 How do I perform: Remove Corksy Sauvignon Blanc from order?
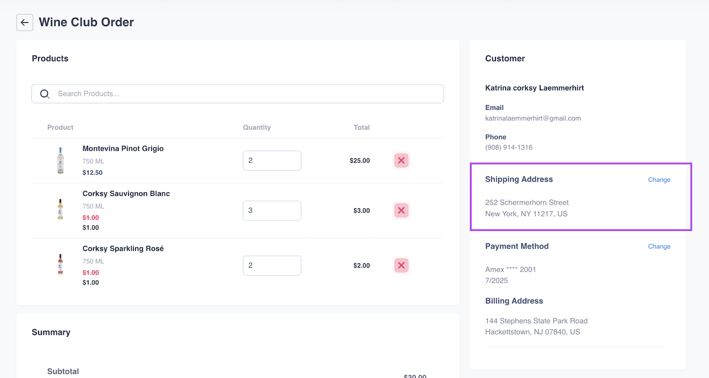[x=401, y=210]
